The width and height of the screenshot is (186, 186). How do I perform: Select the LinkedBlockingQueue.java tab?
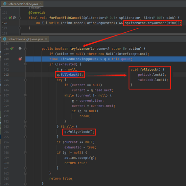point(25,39)
